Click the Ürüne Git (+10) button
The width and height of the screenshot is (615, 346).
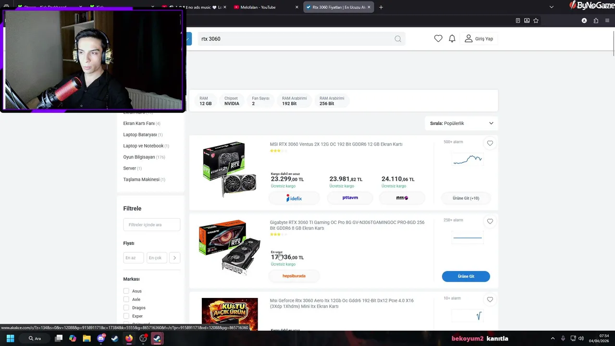pos(466,198)
